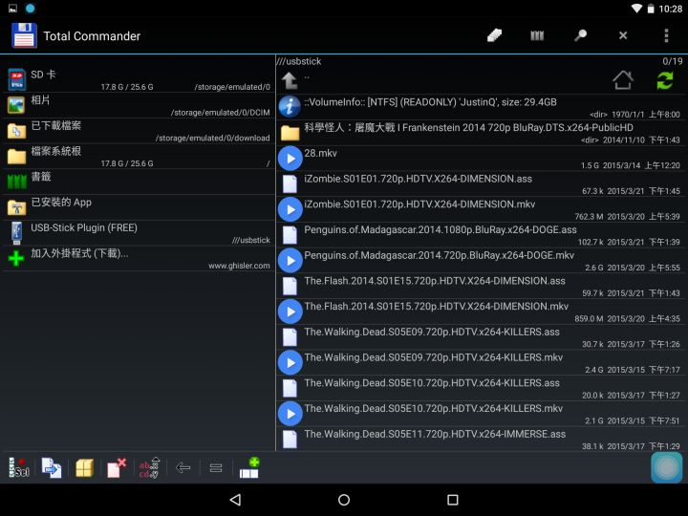Tap the home icon in right panel
This screenshot has height=516, width=688.
tap(623, 80)
